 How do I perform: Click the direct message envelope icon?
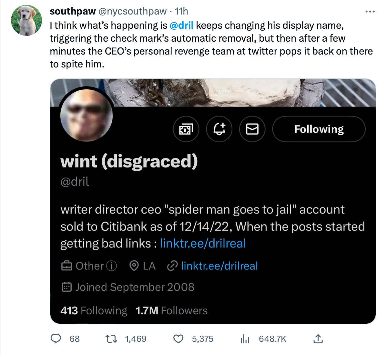coord(252,129)
